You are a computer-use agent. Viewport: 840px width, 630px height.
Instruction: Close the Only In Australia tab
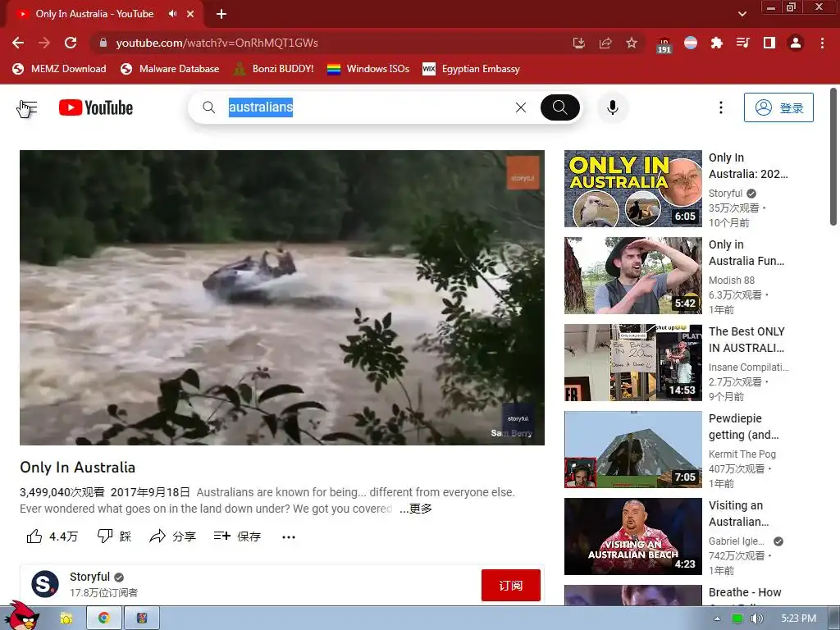190,14
